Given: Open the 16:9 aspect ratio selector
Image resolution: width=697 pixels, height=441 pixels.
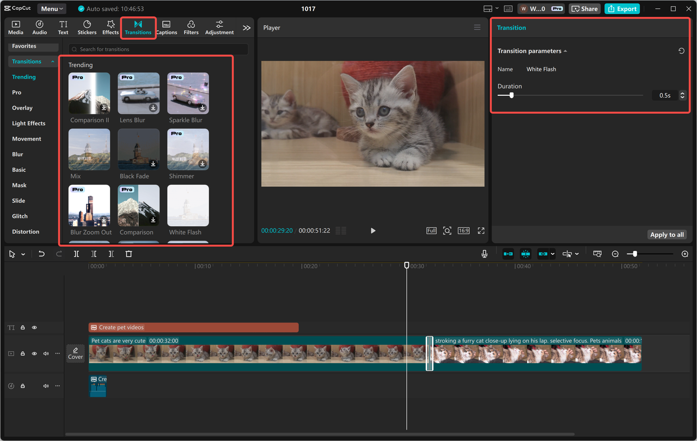Looking at the screenshot, I should click(x=463, y=231).
